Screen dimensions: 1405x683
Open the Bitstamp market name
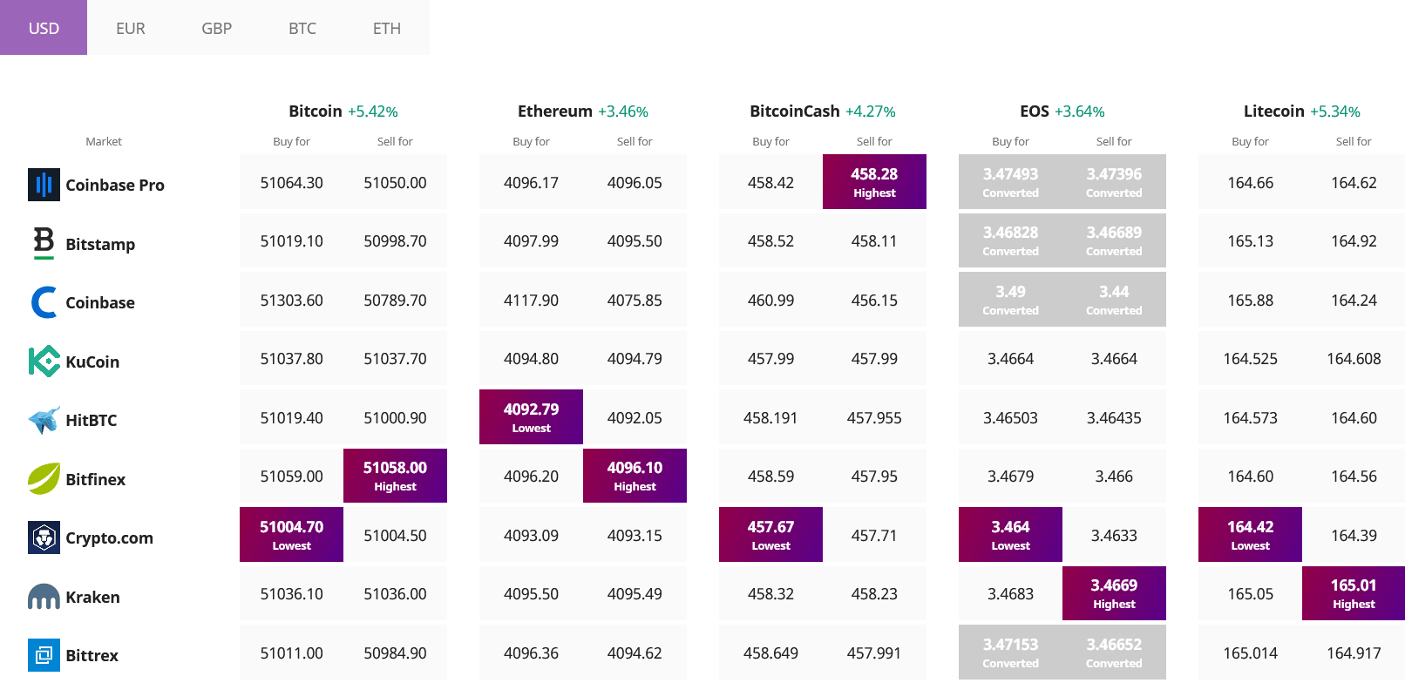pos(100,244)
